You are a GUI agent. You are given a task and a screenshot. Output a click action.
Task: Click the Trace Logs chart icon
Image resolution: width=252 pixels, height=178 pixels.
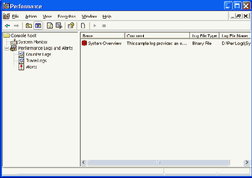(21, 61)
